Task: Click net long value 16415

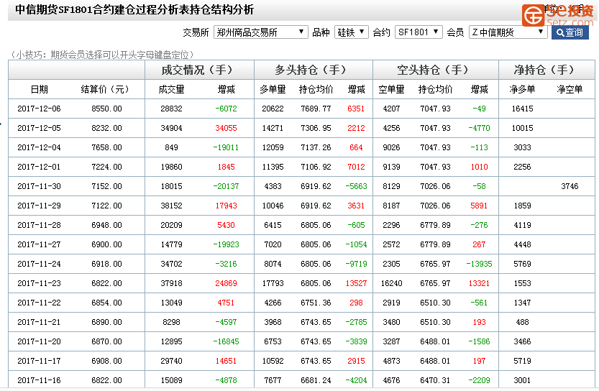Action: pos(522,109)
